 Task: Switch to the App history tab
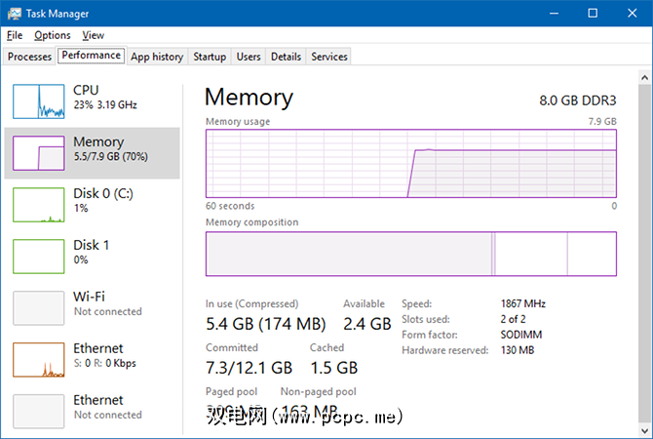click(x=157, y=57)
